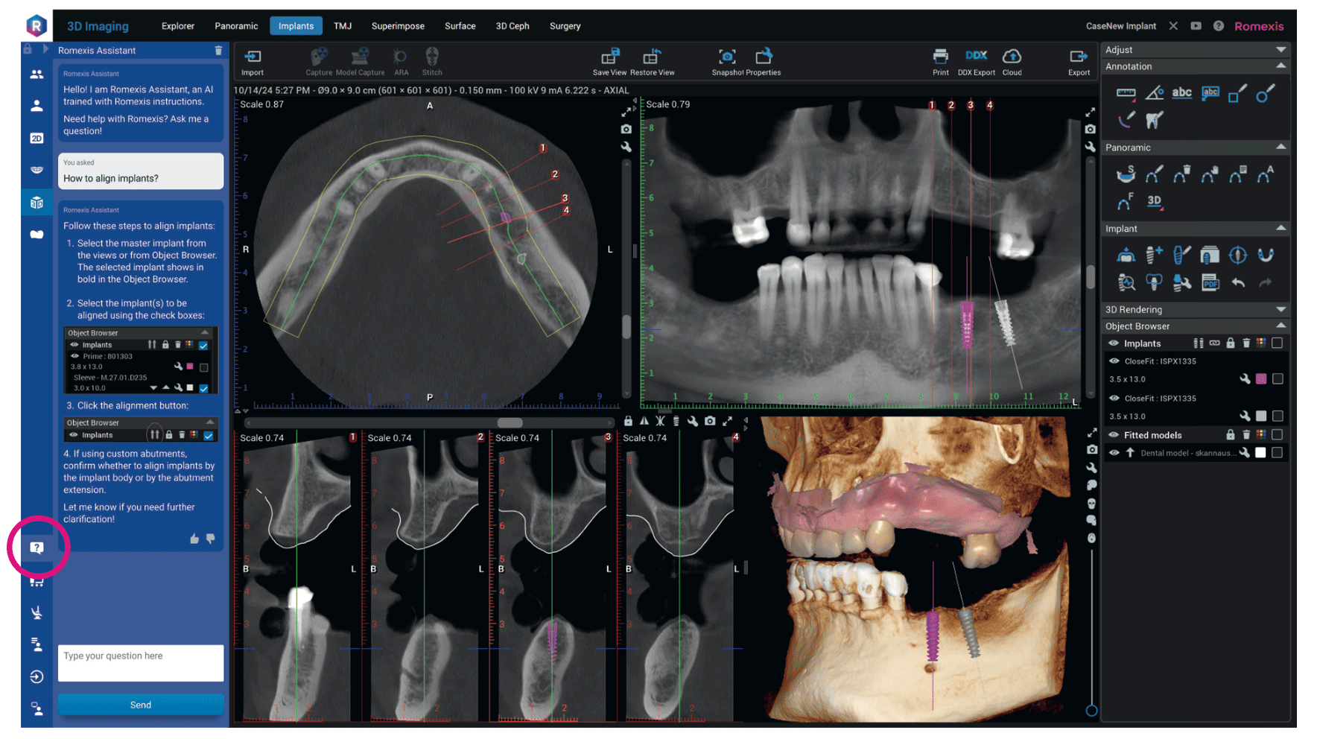Click the question input field

[x=141, y=662]
